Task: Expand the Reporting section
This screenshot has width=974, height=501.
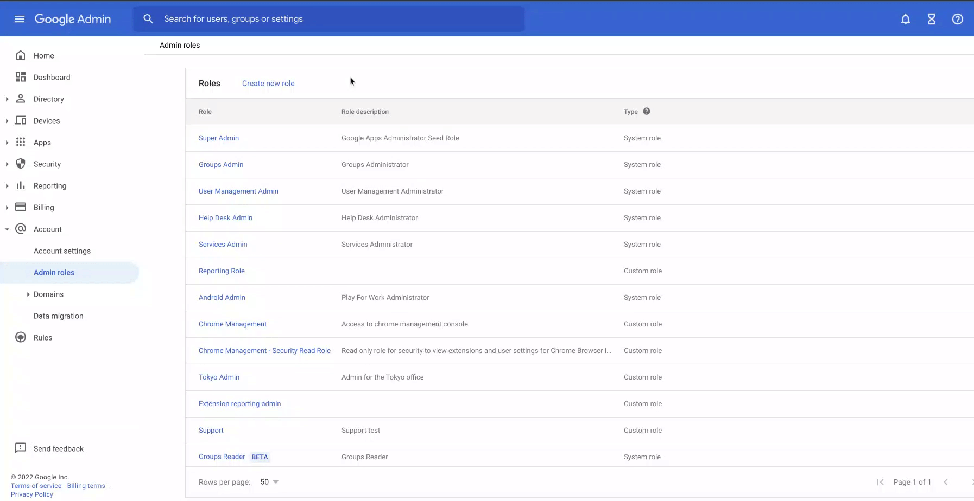Action: pos(7,186)
